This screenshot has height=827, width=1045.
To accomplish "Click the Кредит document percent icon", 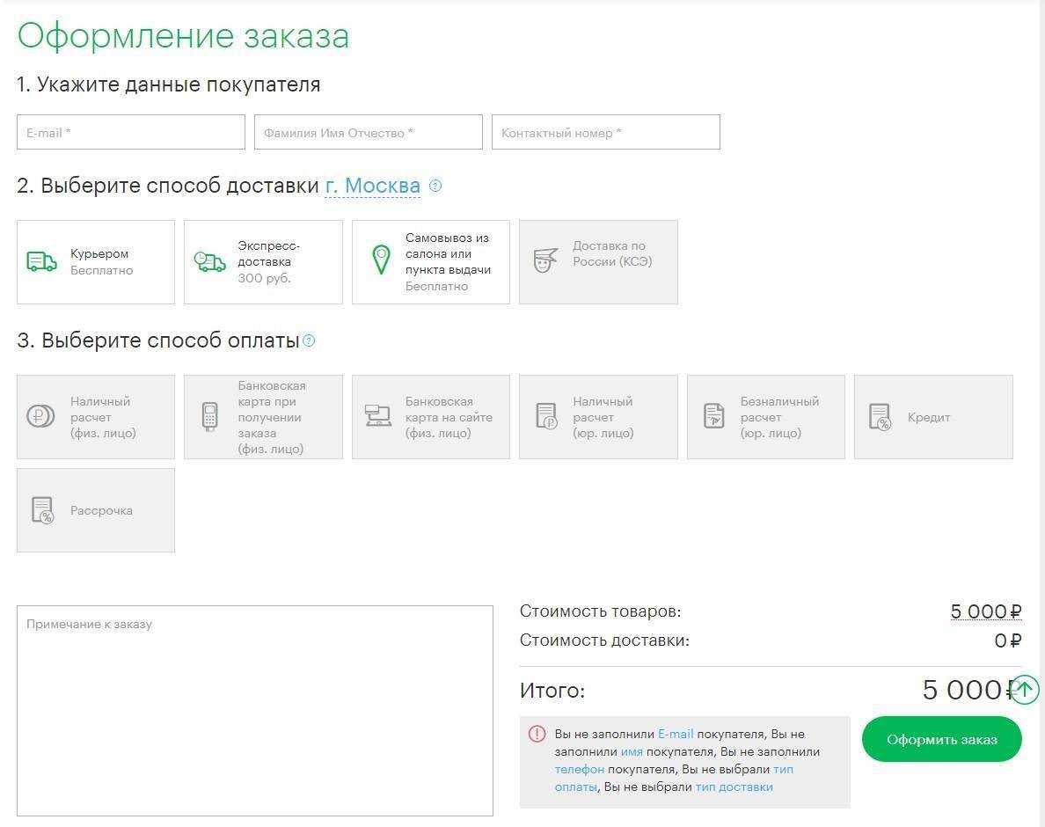I will [x=880, y=417].
